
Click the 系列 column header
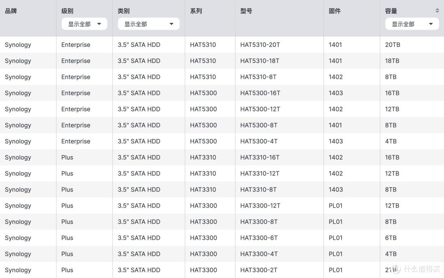(196, 11)
